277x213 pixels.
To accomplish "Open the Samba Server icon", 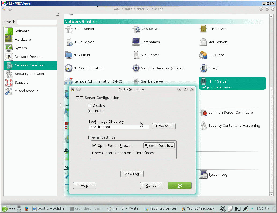I will (136, 81).
